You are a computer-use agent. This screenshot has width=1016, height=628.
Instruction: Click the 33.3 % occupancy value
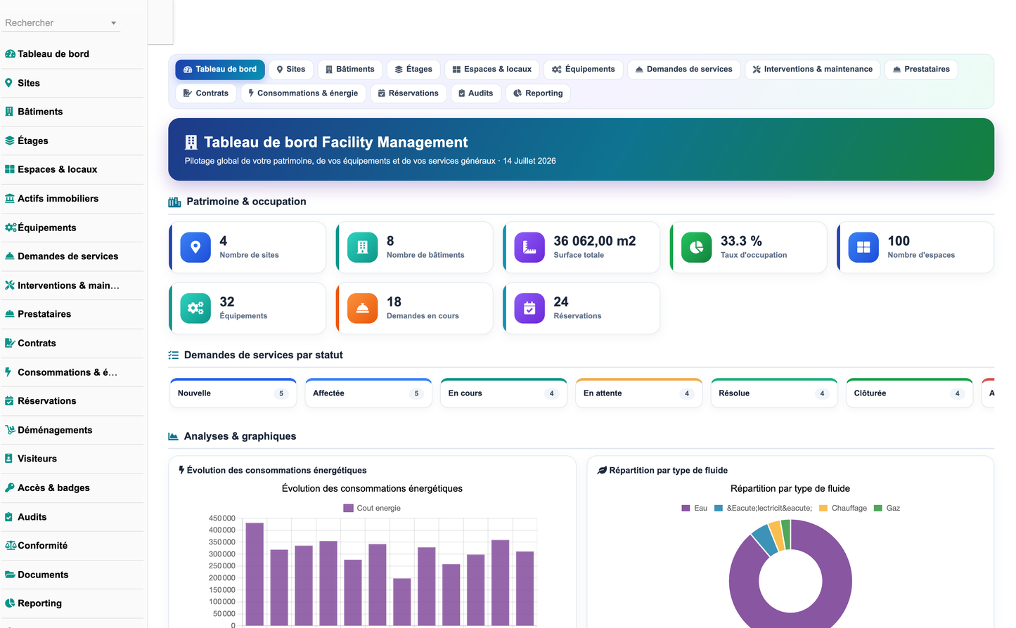[x=741, y=241]
